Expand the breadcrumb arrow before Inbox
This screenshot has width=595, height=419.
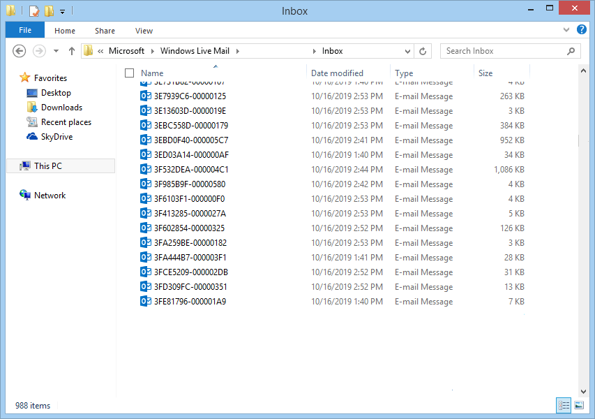(x=314, y=51)
